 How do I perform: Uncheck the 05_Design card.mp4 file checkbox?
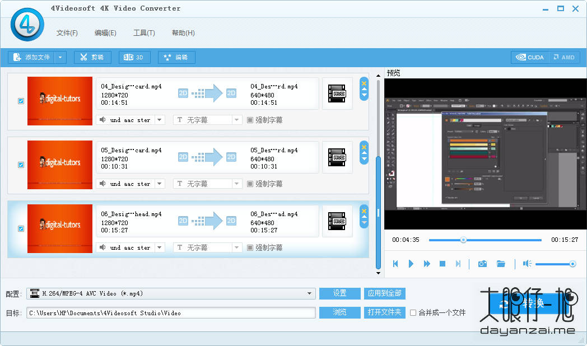(21, 165)
